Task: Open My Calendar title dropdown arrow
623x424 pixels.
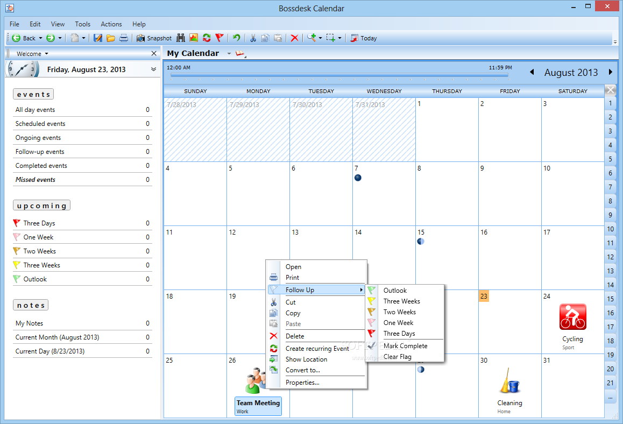Action: pyautogui.click(x=229, y=54)
